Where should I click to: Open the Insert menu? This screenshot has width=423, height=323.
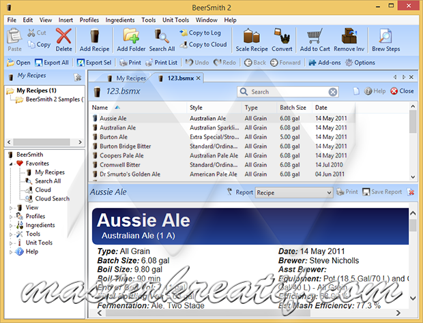pos(65,20)
